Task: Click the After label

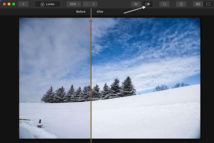Action: click(100, 12)
